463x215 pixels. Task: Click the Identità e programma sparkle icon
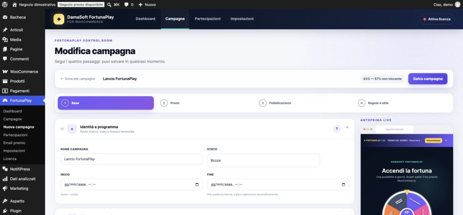(x=72, y=129)
